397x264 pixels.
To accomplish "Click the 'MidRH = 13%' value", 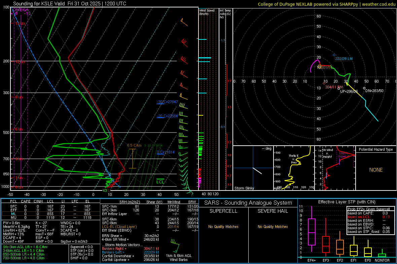I will pos(14,234).
